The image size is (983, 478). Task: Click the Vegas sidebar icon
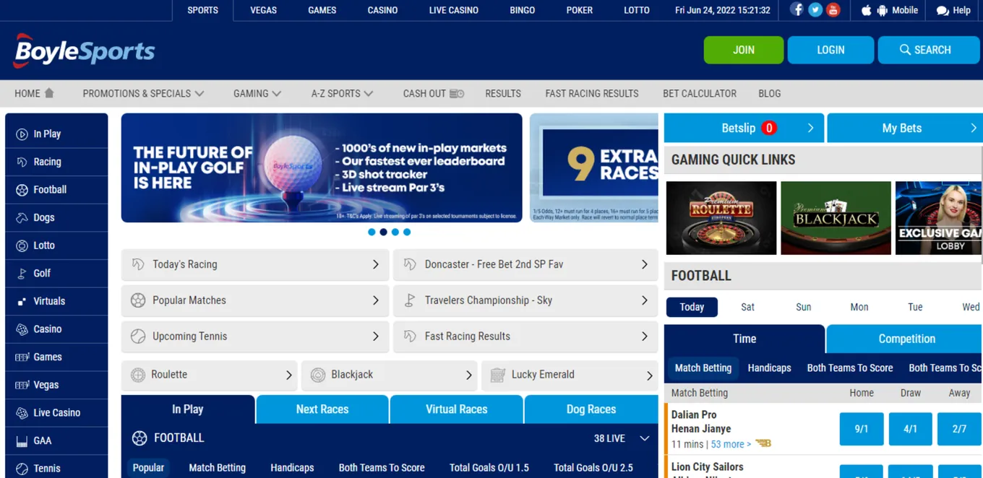[x=22, y=385]
